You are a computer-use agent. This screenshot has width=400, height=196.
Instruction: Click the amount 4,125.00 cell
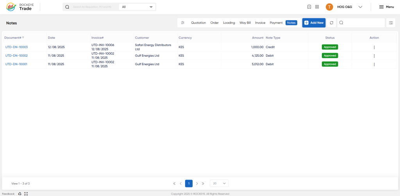click(x=257, y=55)
